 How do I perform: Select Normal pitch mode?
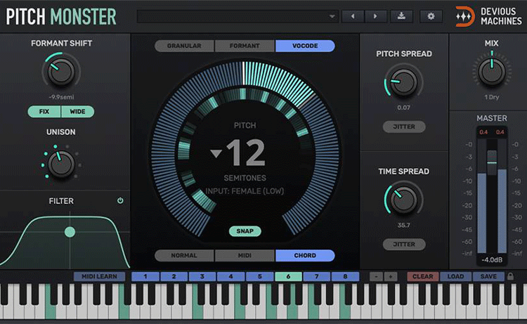coord(184,255)
